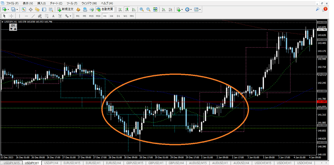Switch to the GBPUSD,H4 chart tab
This screenshot has width=334, height=165.
[x=177, y=163]
